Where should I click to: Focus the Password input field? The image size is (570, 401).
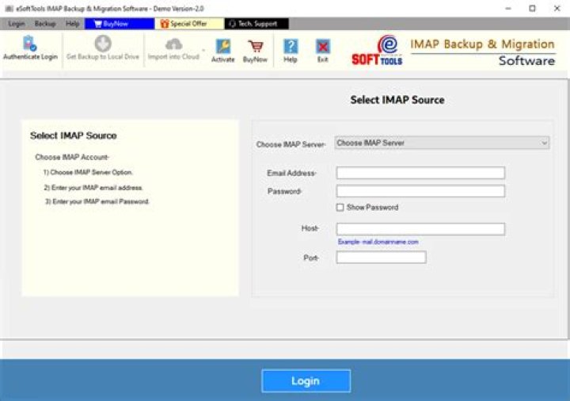pyautogui.click(x=420, y=191)
